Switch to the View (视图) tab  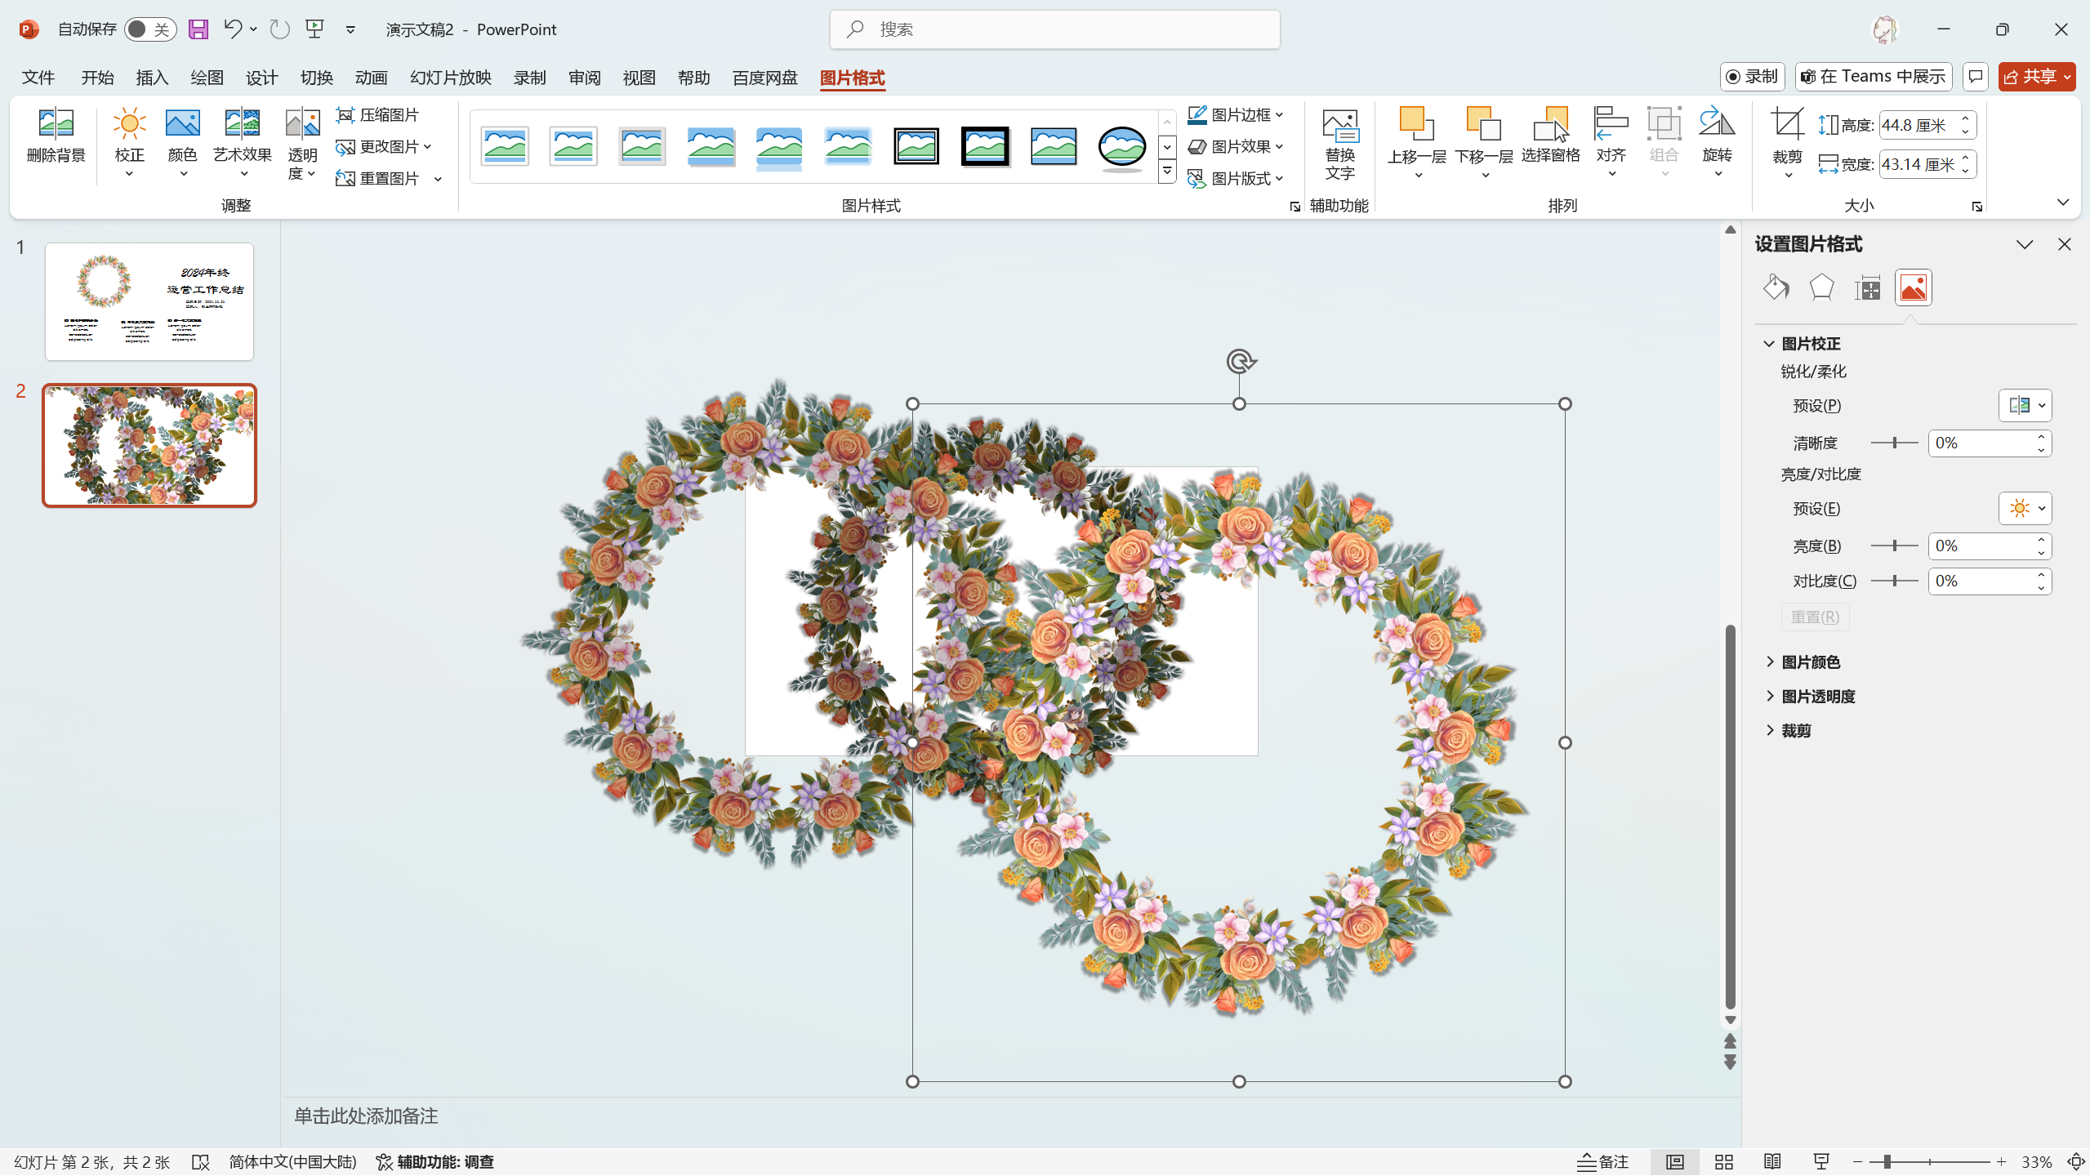click(639, 78)
